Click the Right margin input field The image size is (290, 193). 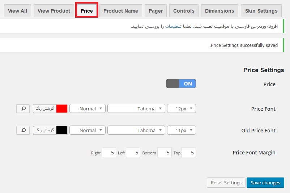pos(109,153)
